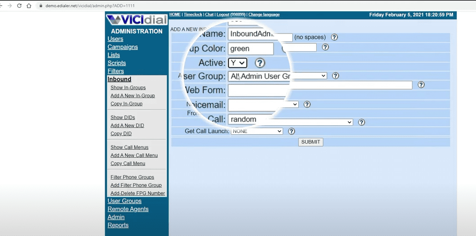
Task: Expand the Voicemail dropdown list
Action: point(263,105)
